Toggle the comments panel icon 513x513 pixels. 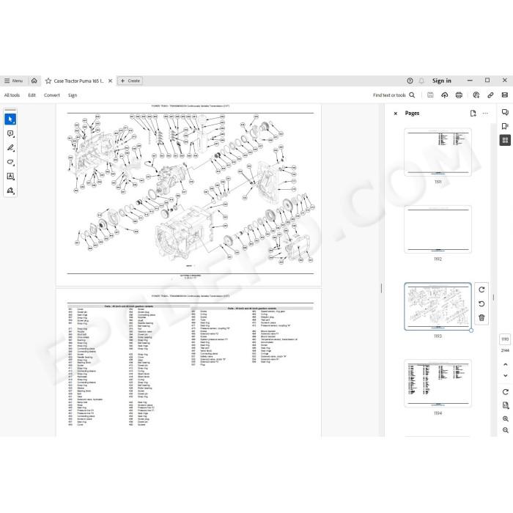(505, 113)
